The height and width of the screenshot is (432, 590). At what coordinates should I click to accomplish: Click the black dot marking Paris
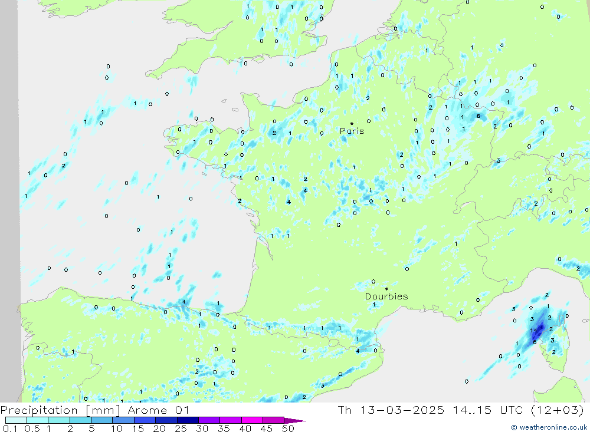point(352,123)
